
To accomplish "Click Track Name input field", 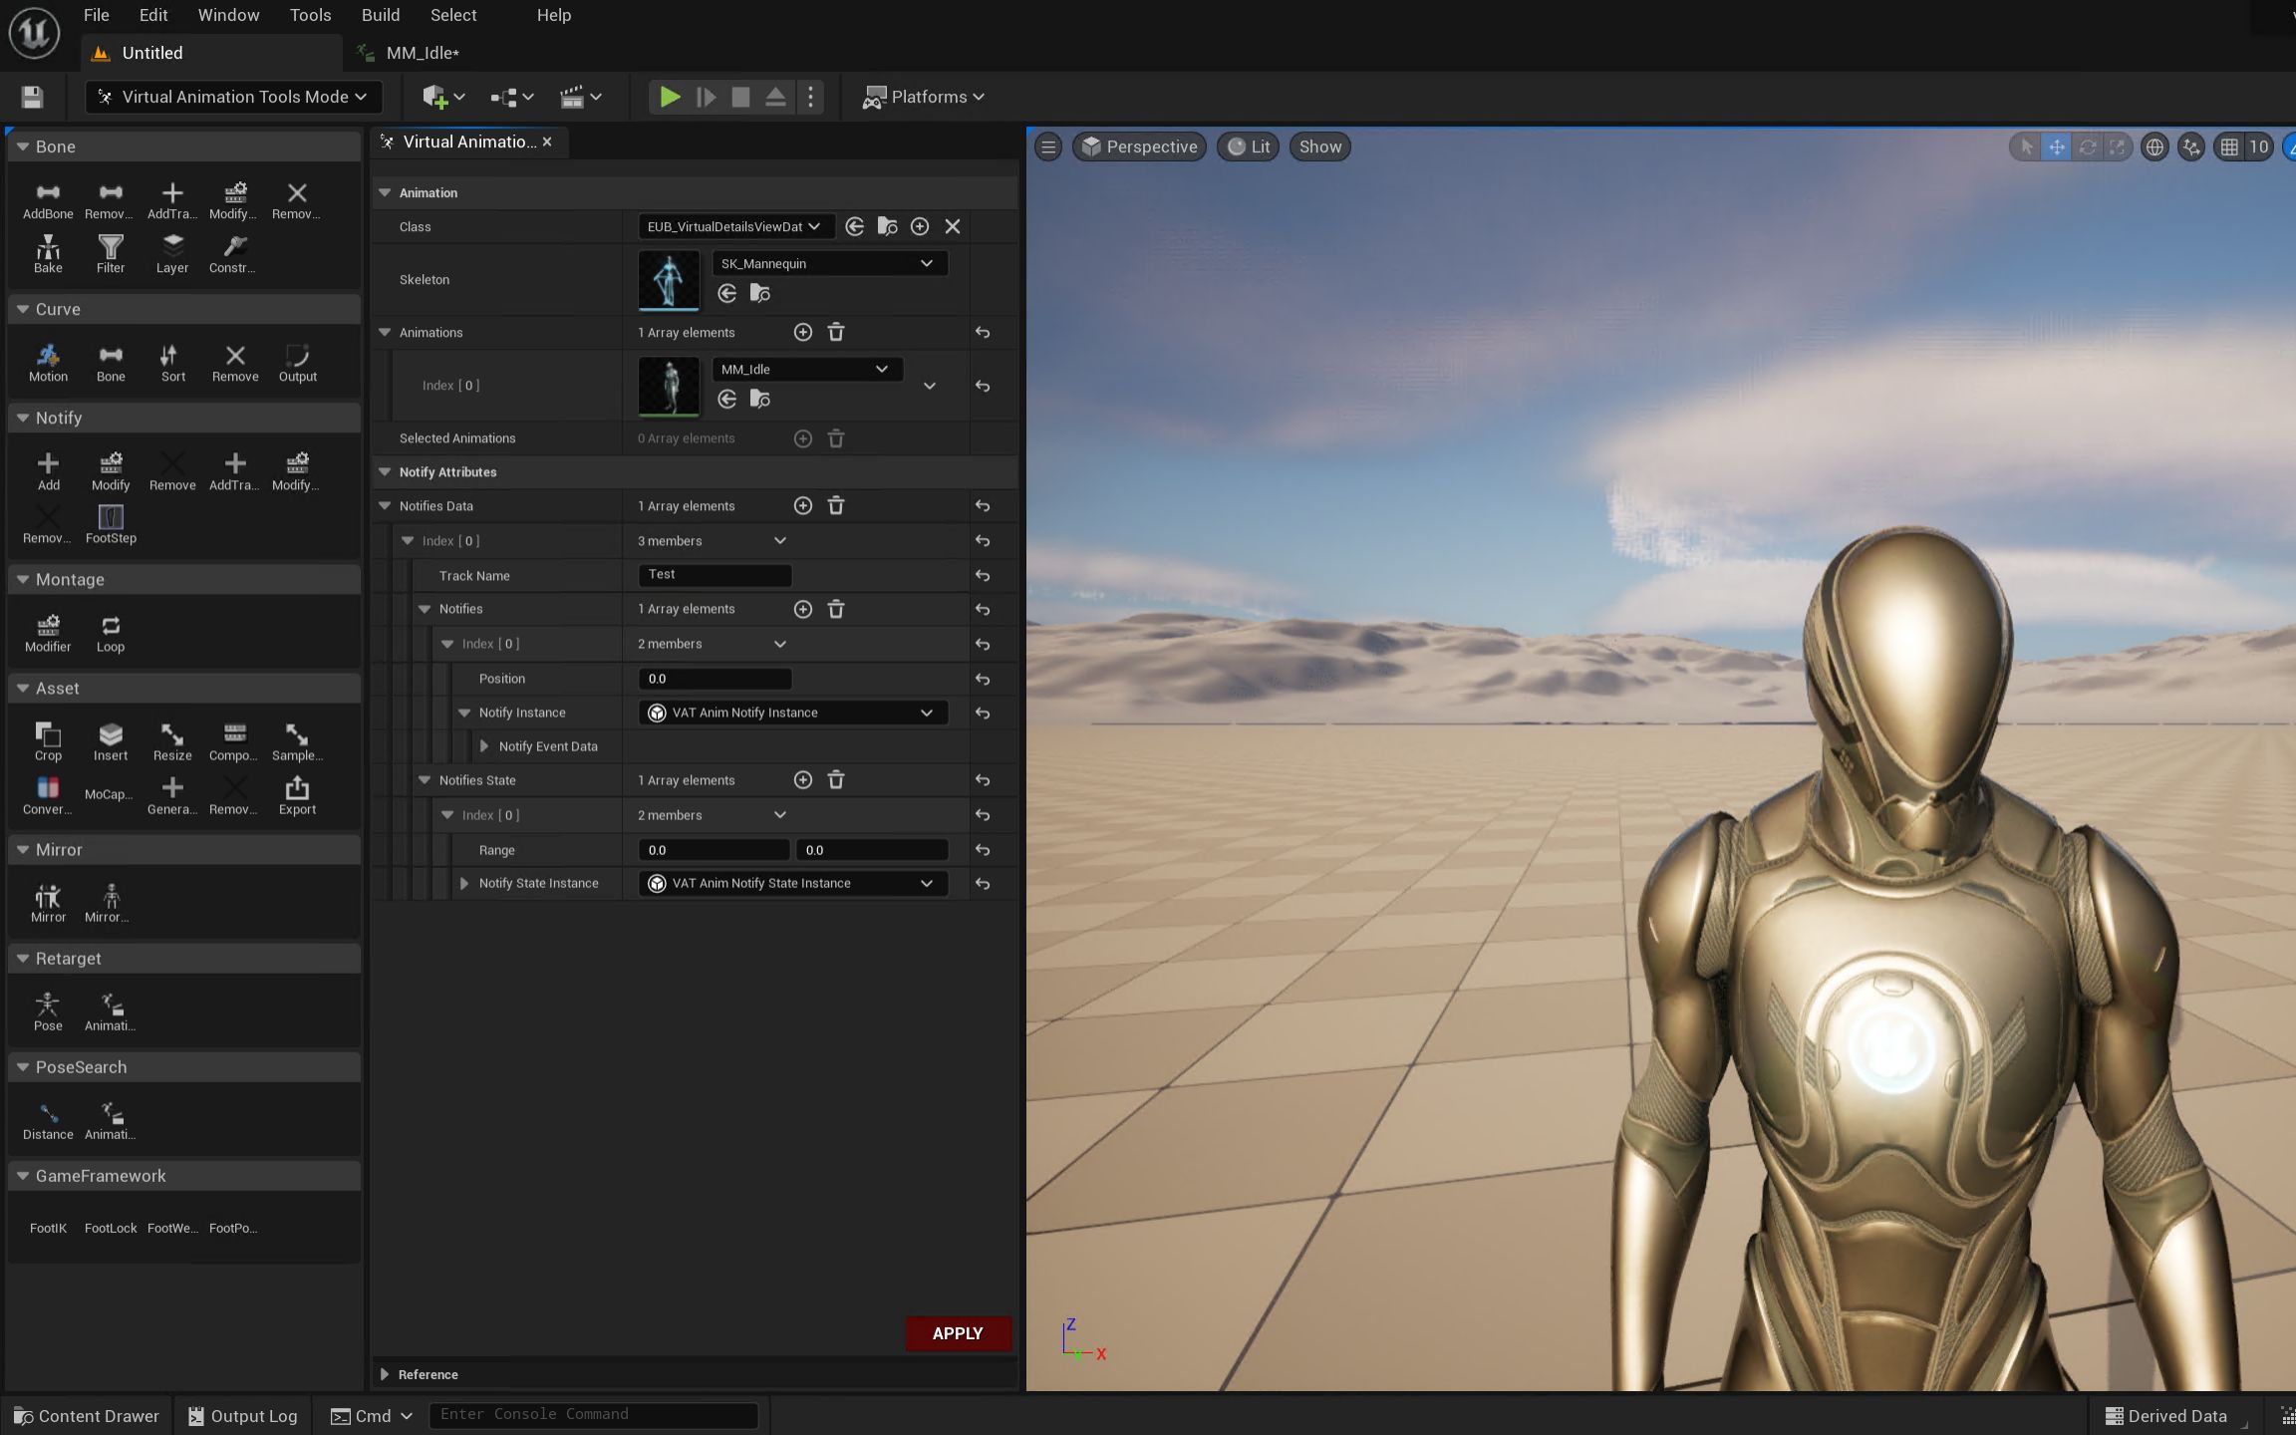I will (715, 574).
